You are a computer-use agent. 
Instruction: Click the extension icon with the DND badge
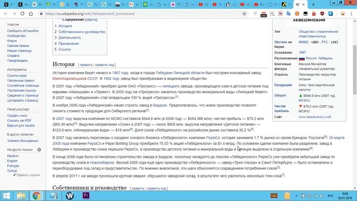point(264,14)
